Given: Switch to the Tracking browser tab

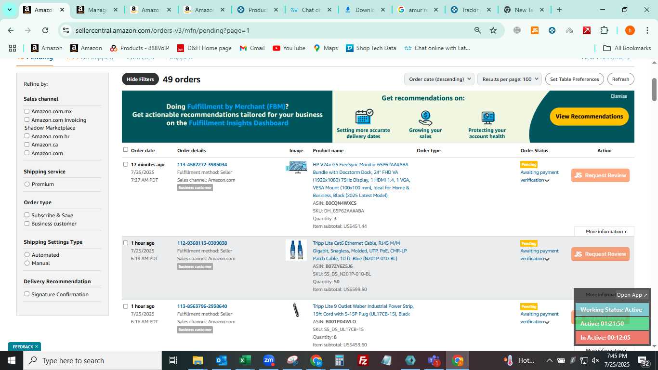Looking at the screenshot, I should tap(470, 10).
